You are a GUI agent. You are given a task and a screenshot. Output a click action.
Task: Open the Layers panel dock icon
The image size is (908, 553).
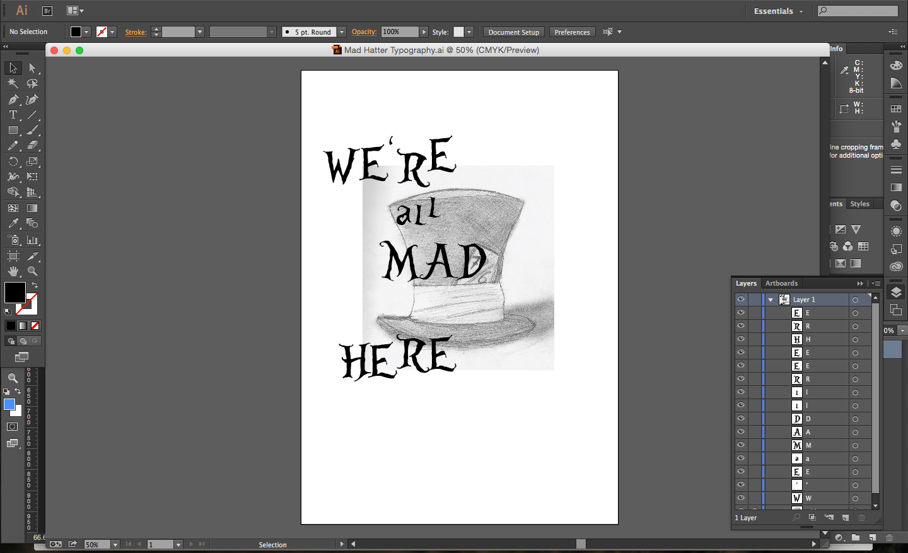click(x=896, y=292)
